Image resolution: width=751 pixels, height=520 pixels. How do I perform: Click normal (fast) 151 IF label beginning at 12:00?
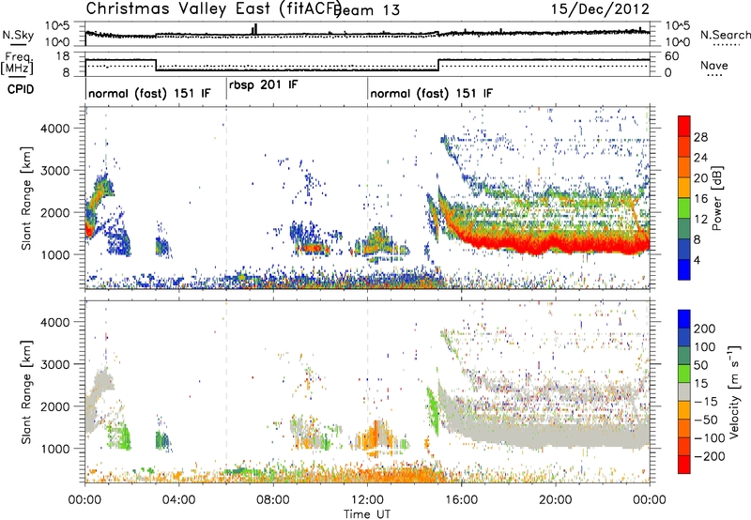pos(431,93)
